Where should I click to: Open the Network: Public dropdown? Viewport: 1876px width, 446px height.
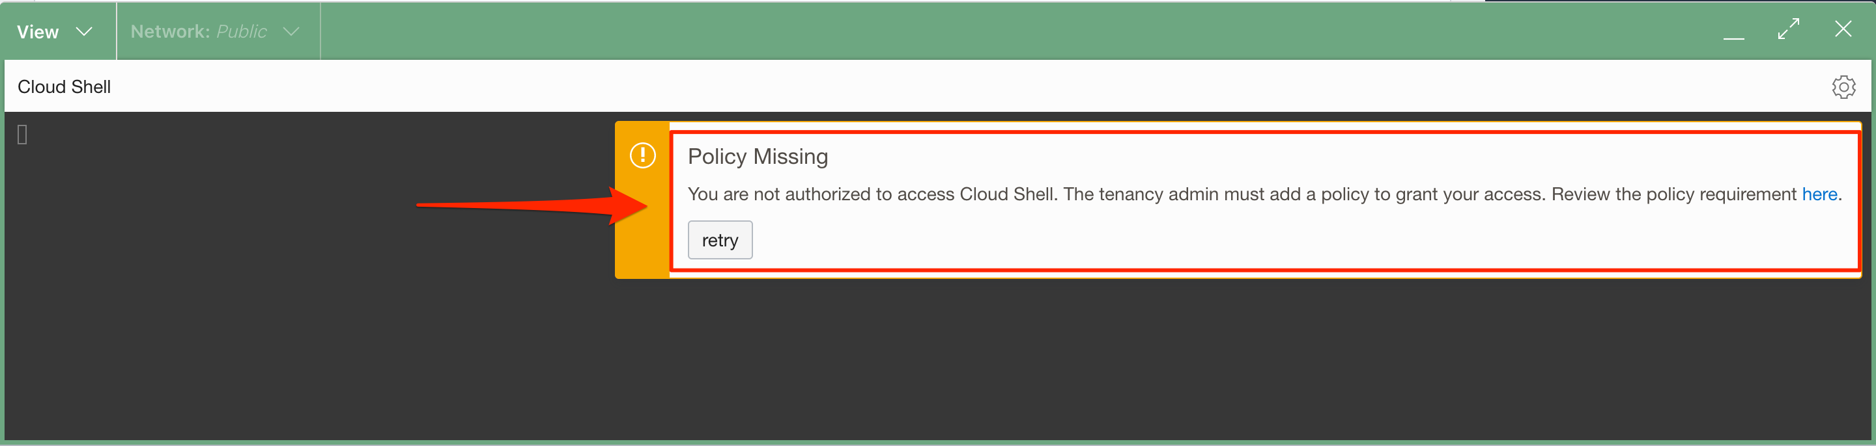198,32
